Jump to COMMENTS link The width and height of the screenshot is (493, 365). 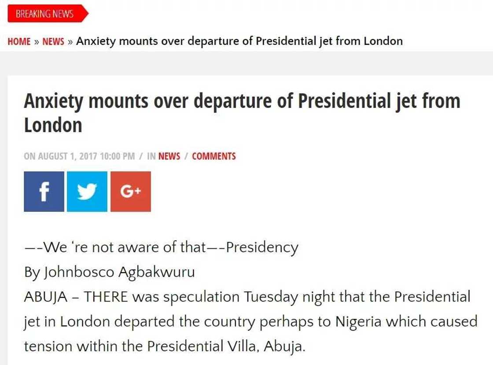point(214,156)
